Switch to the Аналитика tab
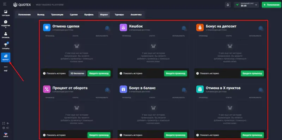 [136, 15]
